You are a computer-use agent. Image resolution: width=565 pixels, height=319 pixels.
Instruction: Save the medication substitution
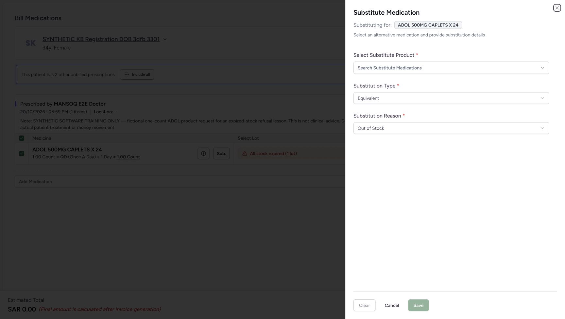[x=418, y=305]
